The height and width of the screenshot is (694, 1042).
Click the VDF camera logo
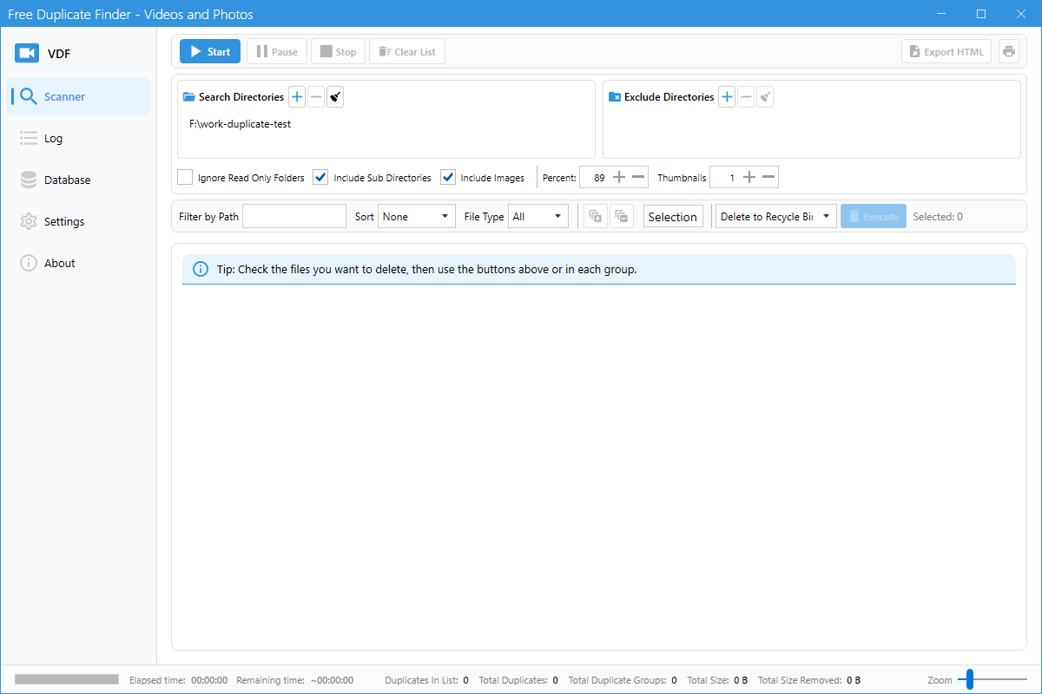tap(26, 54)
